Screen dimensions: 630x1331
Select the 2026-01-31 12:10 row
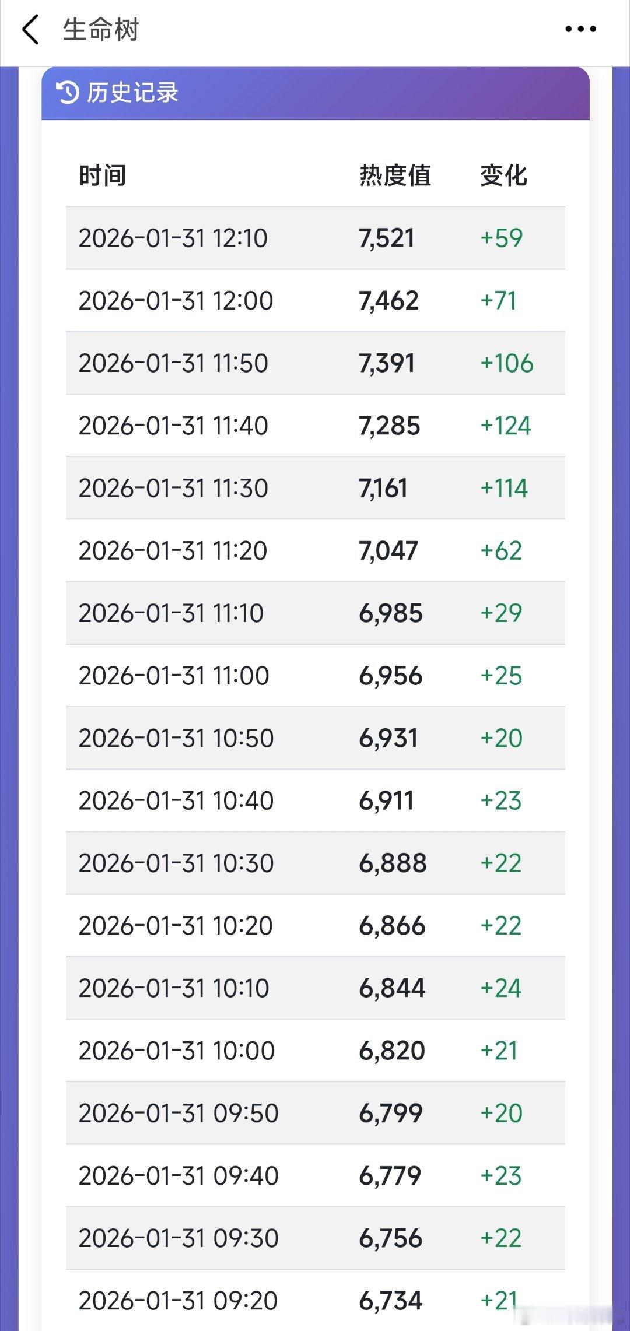316,238
